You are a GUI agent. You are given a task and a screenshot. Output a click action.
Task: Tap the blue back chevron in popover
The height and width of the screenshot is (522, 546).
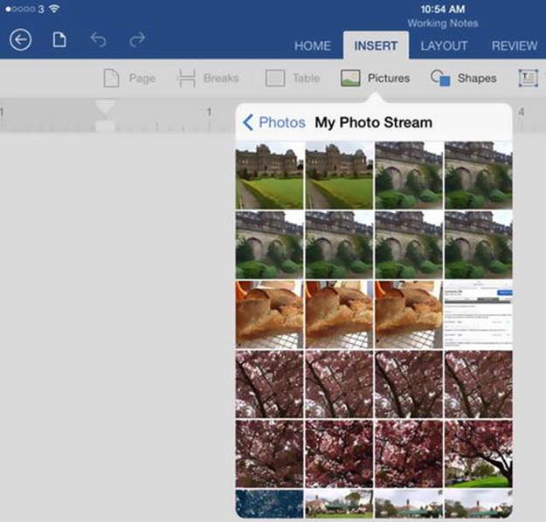pos(247,122)
